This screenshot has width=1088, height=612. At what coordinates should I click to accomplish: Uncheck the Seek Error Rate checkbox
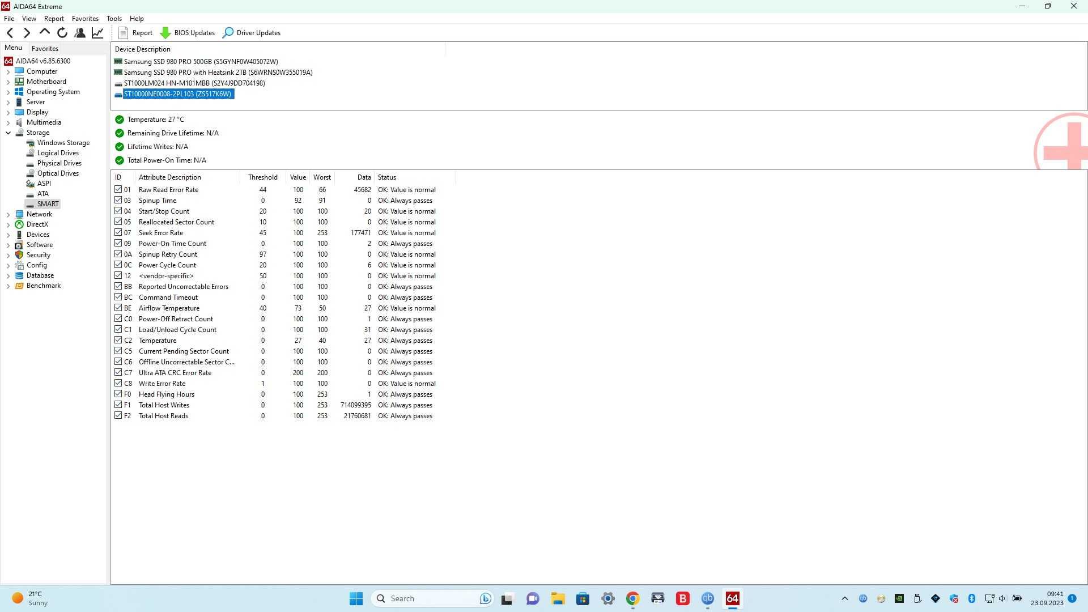point(118,232)
